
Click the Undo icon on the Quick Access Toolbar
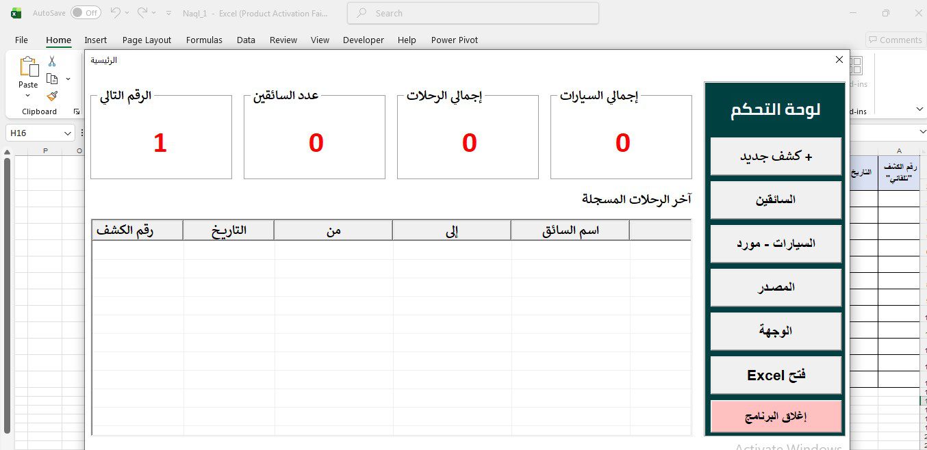coord(115,12)
